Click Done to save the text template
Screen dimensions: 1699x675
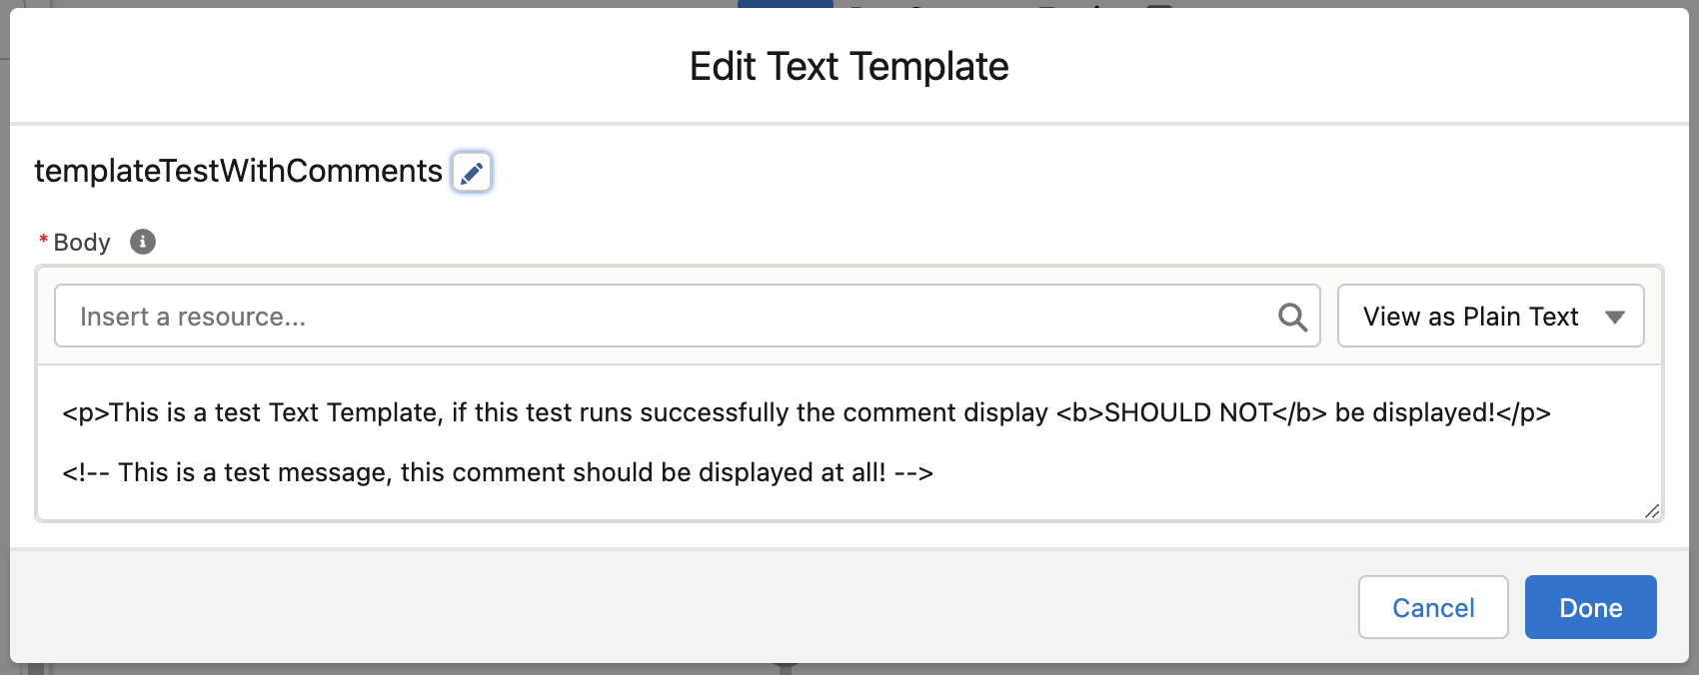(x=1591, y=607)
